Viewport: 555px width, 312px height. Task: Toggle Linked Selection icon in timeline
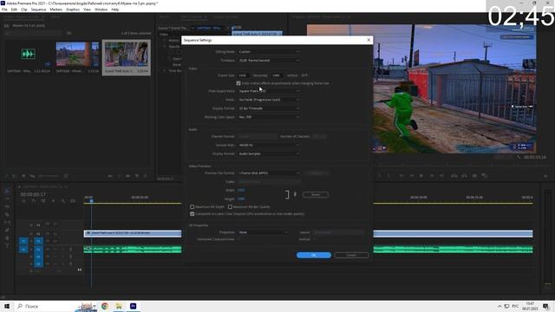coord(43,201)
